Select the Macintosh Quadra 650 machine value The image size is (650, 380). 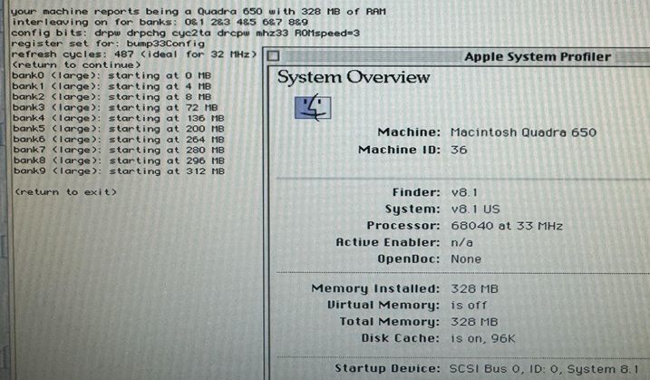coord(523,132)
